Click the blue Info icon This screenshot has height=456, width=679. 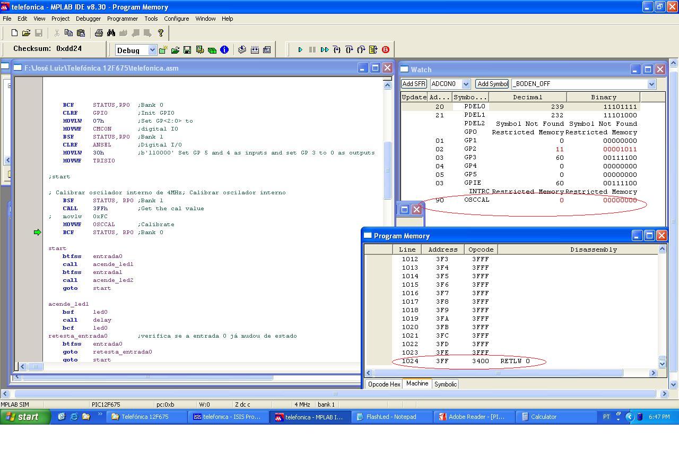pos(224,50)
